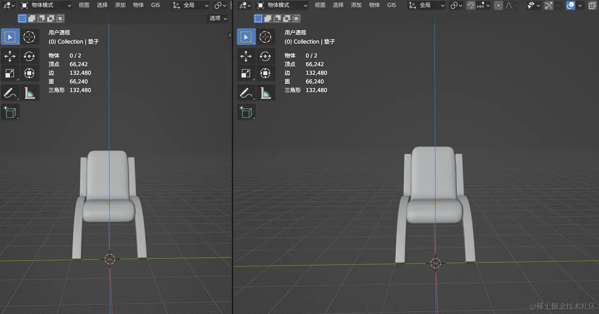This screenshot has width=599, height=314.
Task: Open 选择 menu in right viewport
Action: 338,5
